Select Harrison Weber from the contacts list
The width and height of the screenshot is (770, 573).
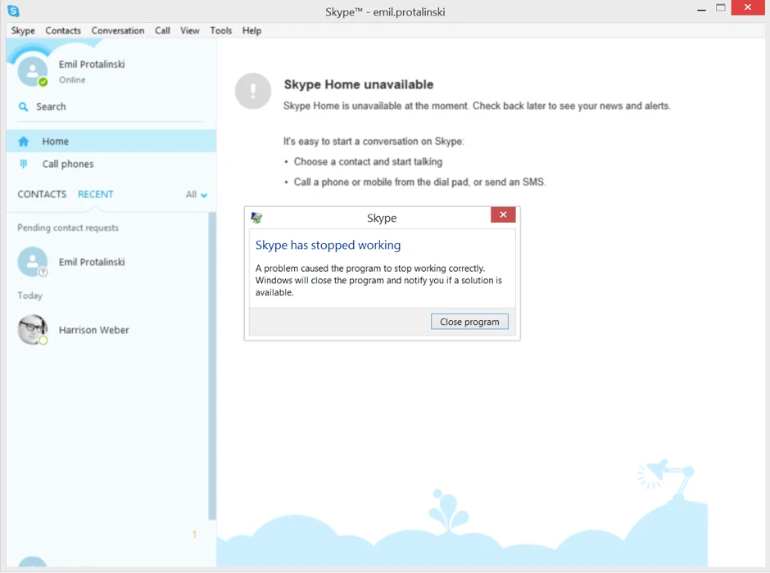pos(96,329)
